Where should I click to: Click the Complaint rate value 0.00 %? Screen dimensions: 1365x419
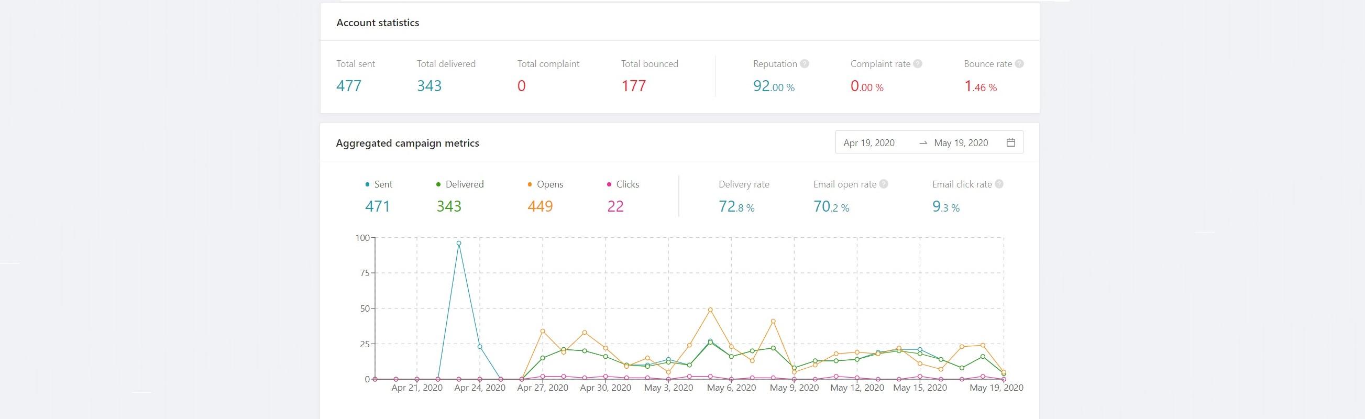pyautogui.click(x=867, y=86)
